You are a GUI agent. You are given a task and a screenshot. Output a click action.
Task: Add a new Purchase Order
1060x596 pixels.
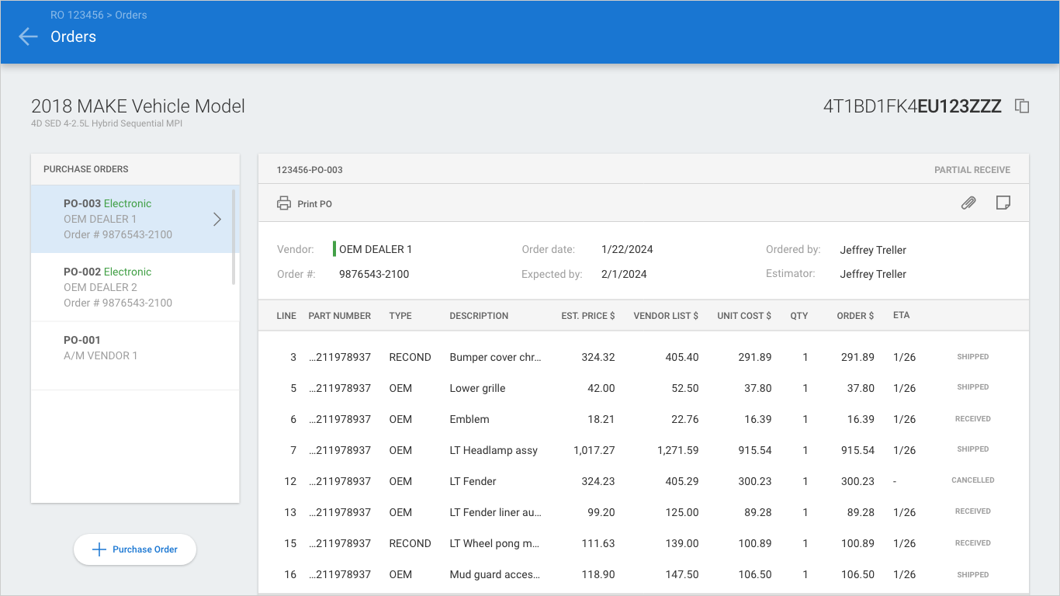tap(135, 549)
